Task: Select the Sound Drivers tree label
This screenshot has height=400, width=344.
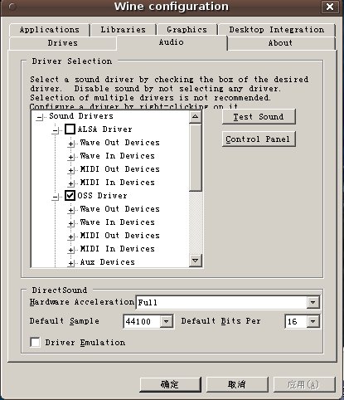Action: coord(81,116)
